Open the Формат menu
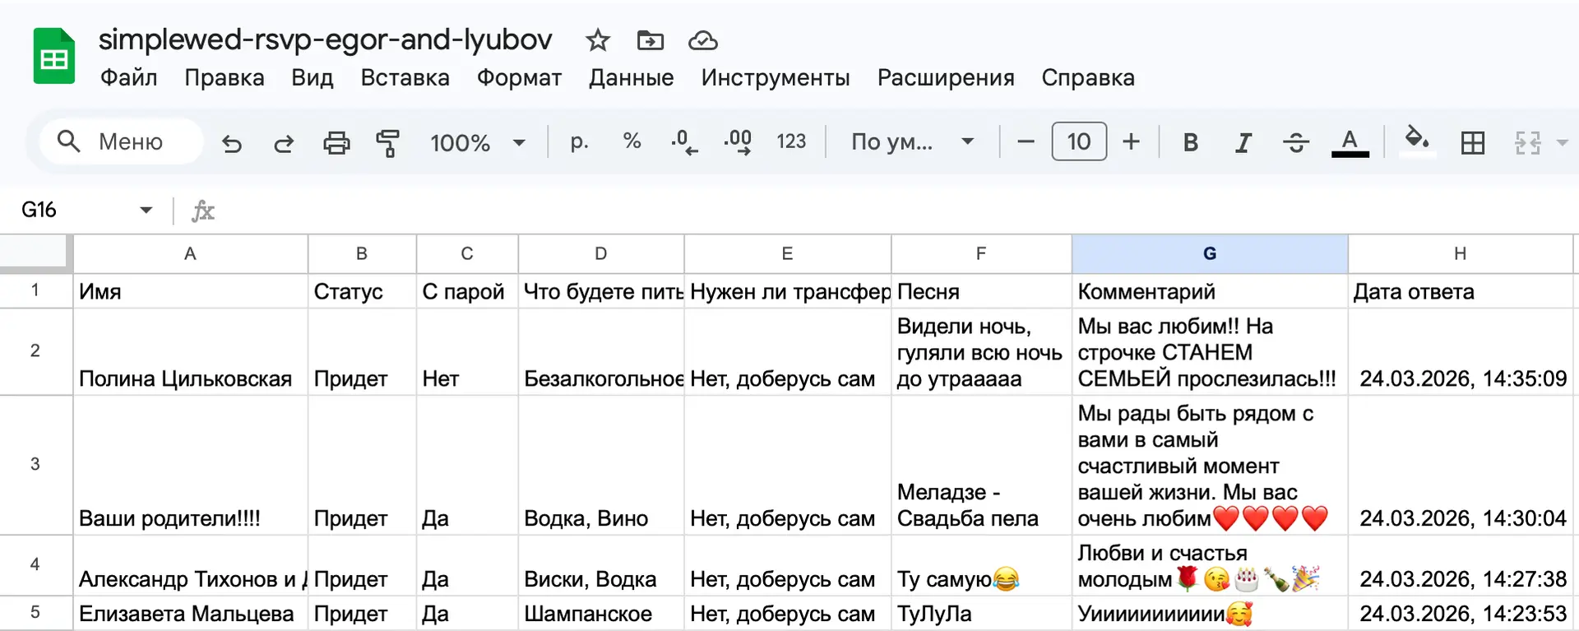Viewport: 1579px width, 631px height. pos(520,77)
